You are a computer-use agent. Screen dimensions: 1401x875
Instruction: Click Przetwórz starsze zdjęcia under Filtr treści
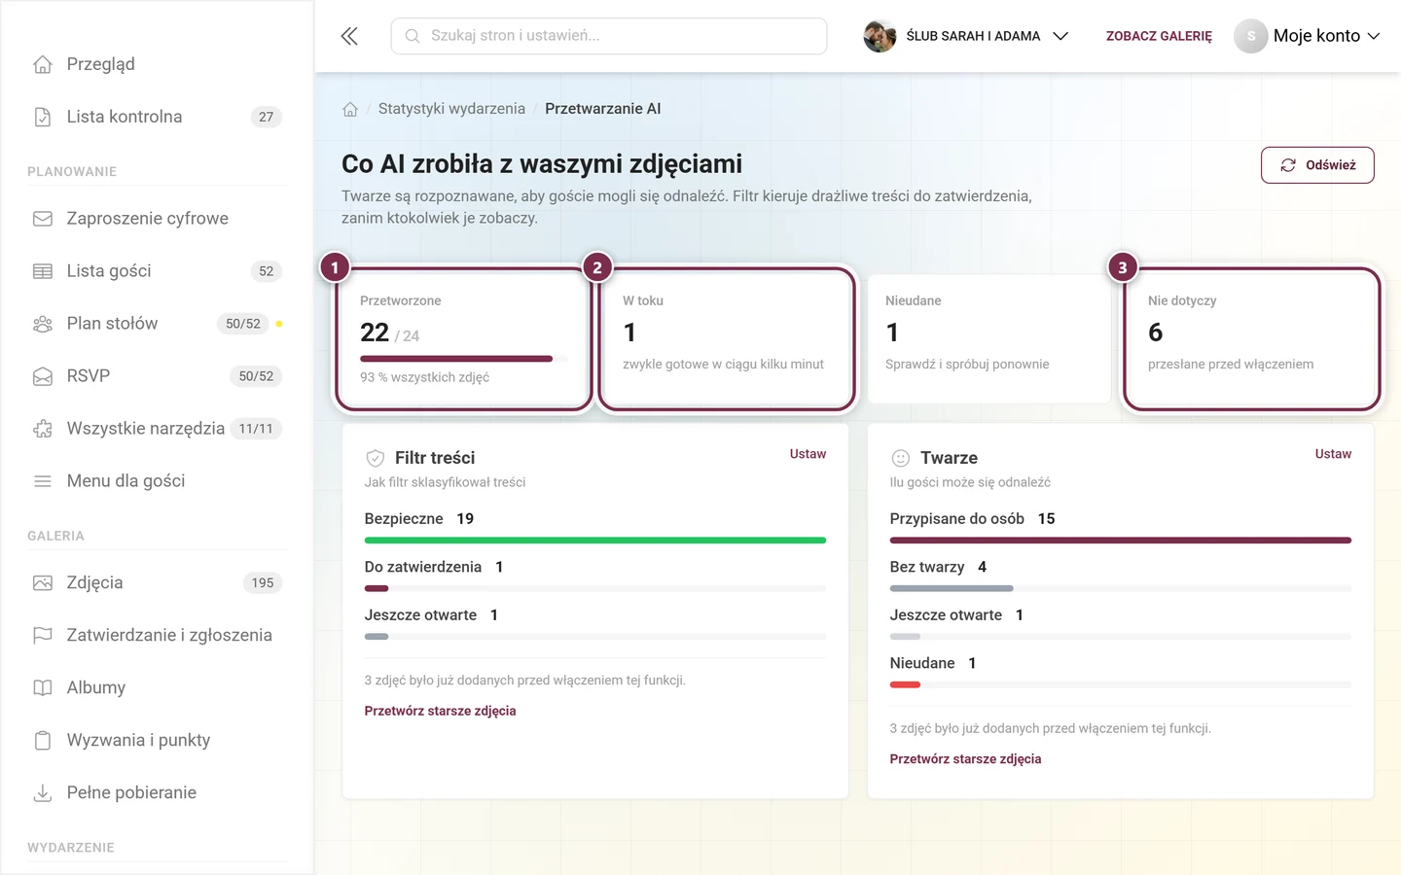(440, 711)
